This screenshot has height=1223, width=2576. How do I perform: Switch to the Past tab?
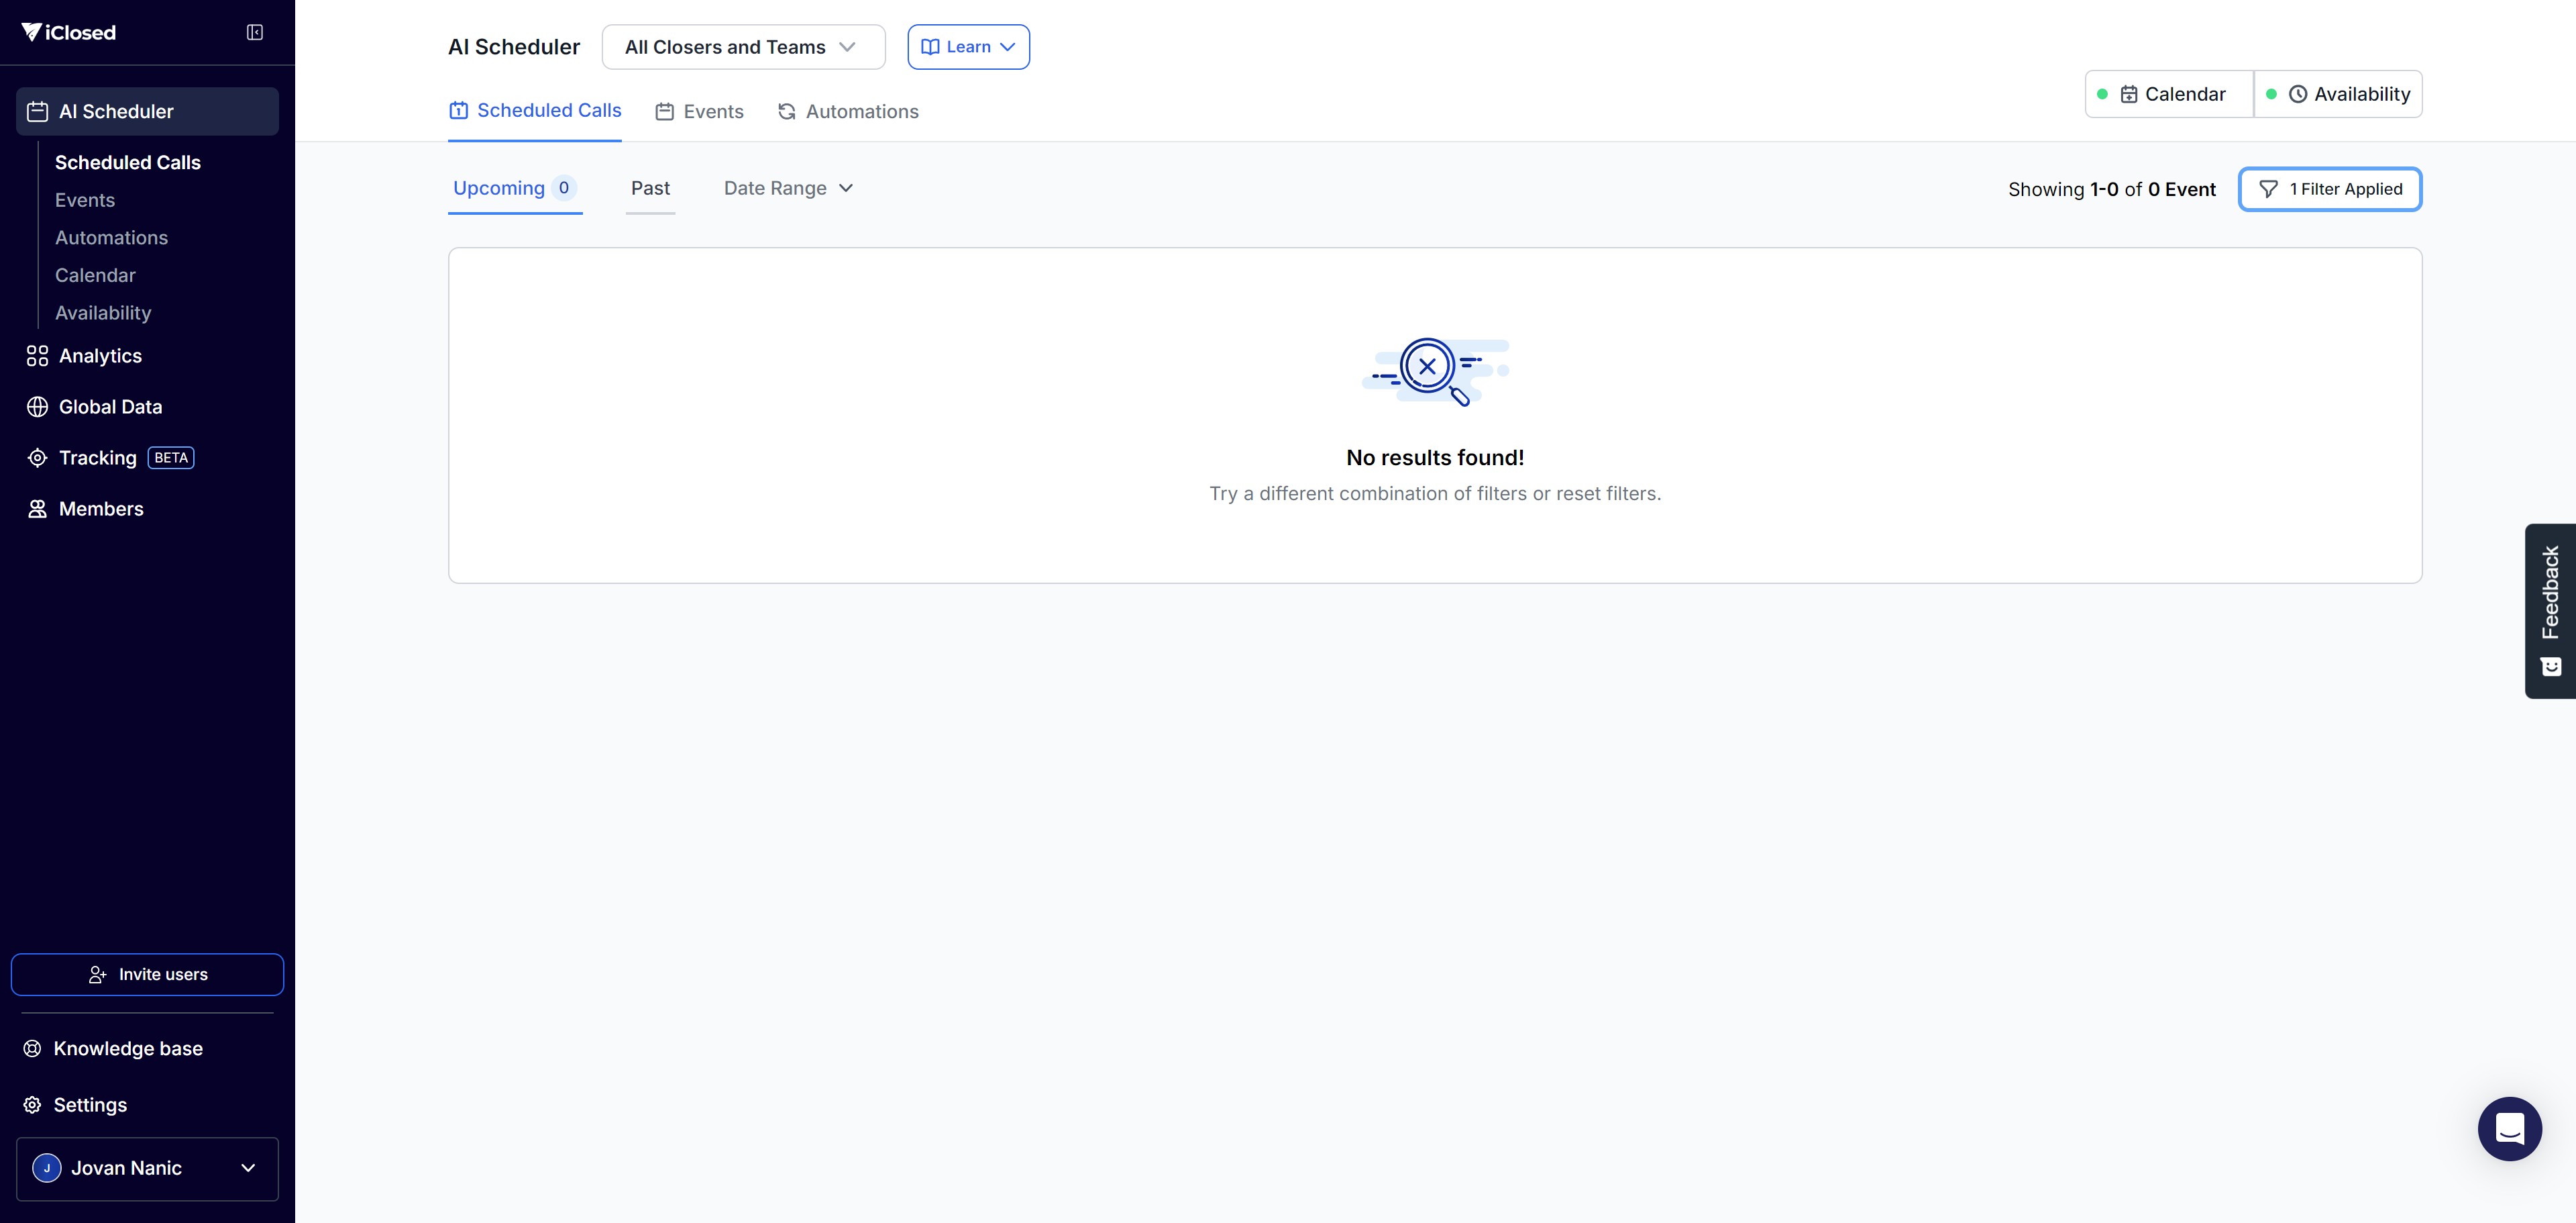tap(650, 188)
